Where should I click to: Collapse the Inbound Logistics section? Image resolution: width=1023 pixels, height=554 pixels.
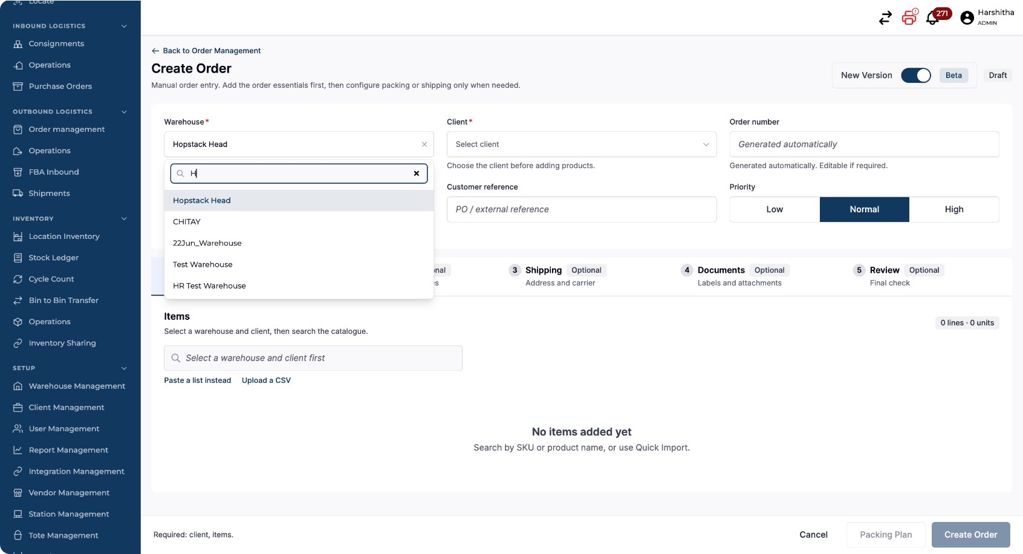point(124,26)
